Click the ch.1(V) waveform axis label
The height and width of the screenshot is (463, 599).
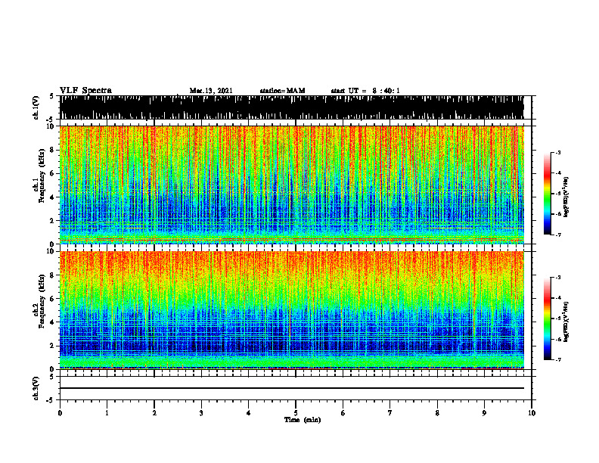[36, 107]
